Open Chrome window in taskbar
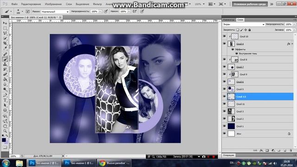Image resolution: width=297 pixels, height=167 pixels. (114, 163)
